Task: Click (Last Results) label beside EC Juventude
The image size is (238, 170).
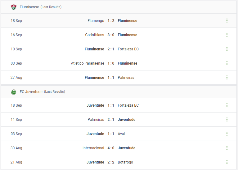Action: 55,92
